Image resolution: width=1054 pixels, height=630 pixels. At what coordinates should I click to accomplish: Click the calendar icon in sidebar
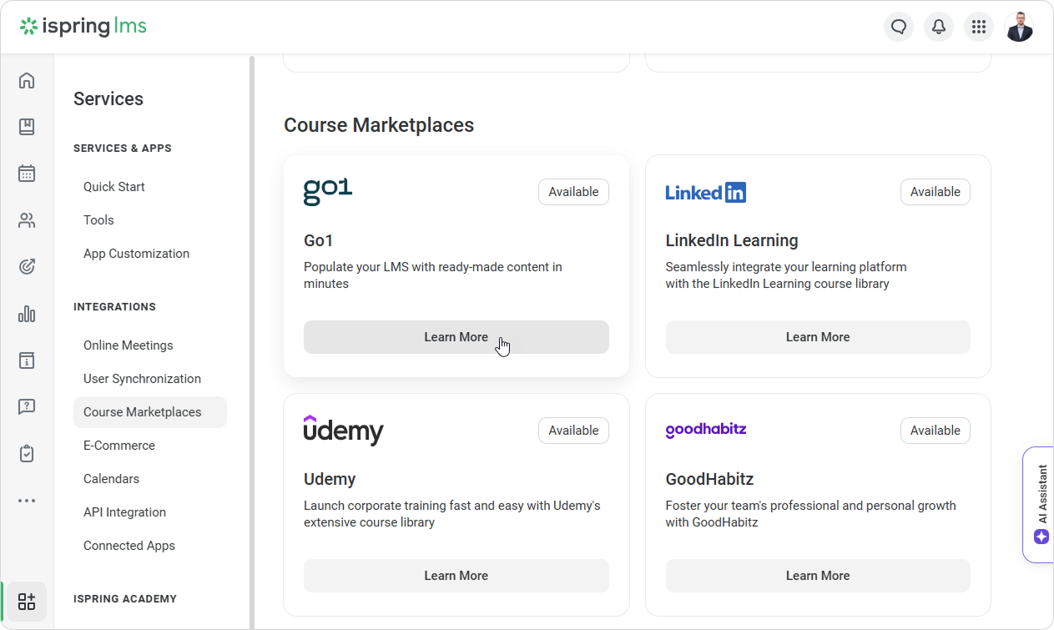tap(27, 174)
